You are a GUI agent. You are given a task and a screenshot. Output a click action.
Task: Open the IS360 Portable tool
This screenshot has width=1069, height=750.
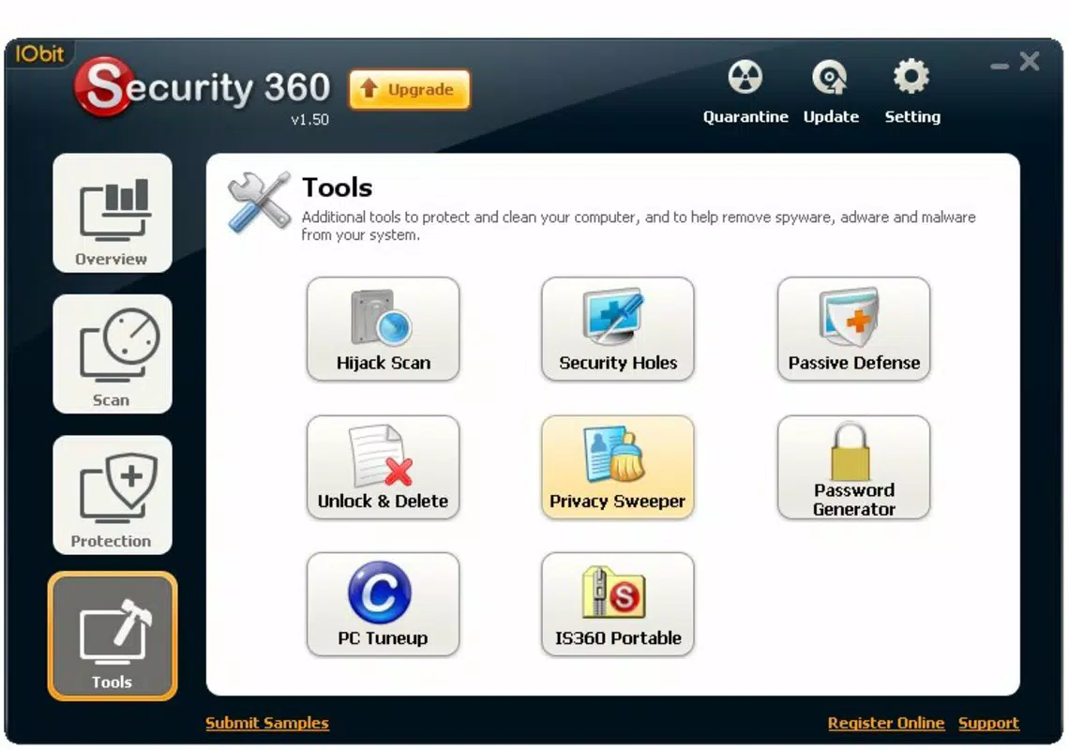[618, 604]
